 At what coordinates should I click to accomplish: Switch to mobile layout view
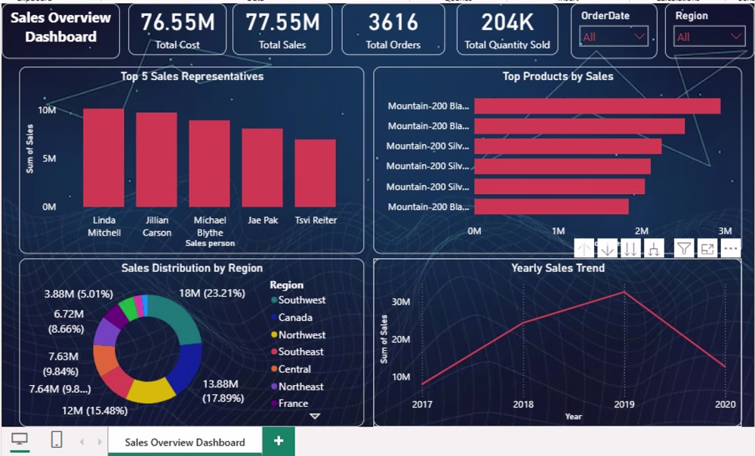pos(57,439)
